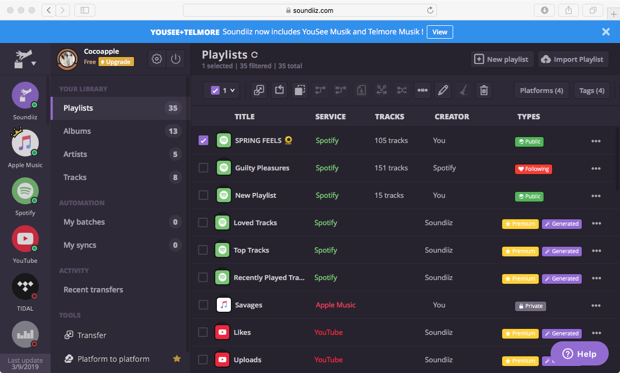Click the yellow Upgrade button
The height and width of the screenshot is (373, 620).
pos(116,62)
